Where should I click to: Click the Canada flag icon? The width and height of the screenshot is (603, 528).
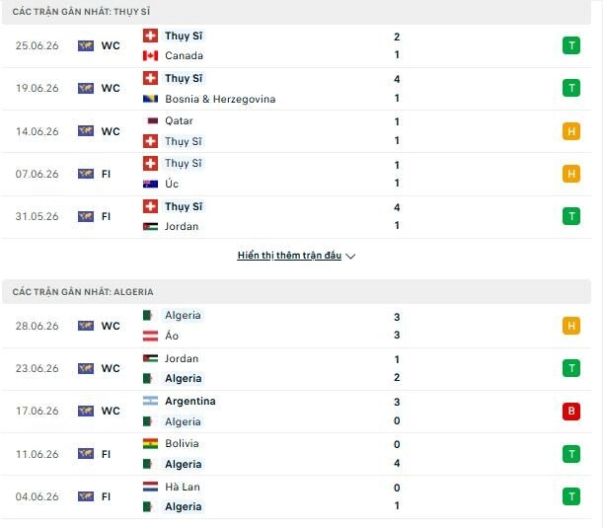click(150, 56)
